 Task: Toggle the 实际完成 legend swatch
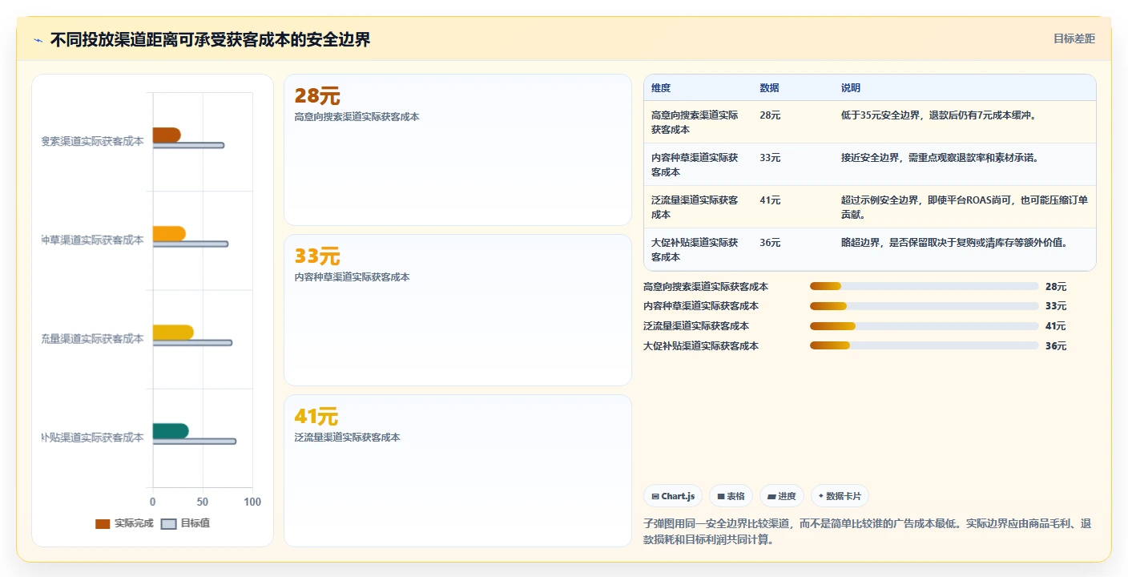click(x=103, y=523)
